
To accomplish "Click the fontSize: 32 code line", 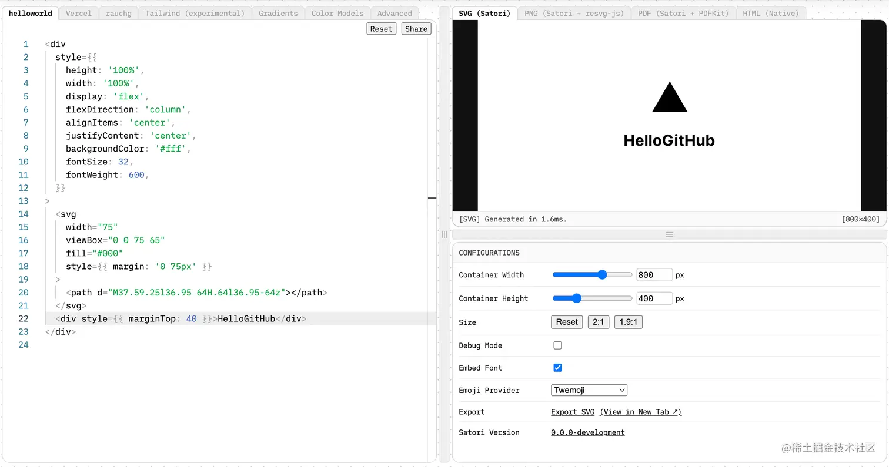I will [100, 162].
